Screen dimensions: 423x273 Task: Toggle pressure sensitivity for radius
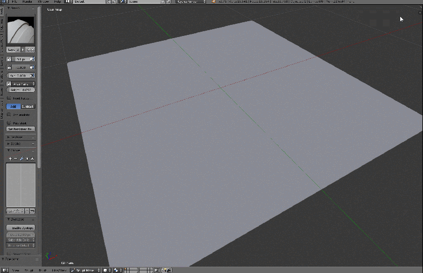coord(32,59)
